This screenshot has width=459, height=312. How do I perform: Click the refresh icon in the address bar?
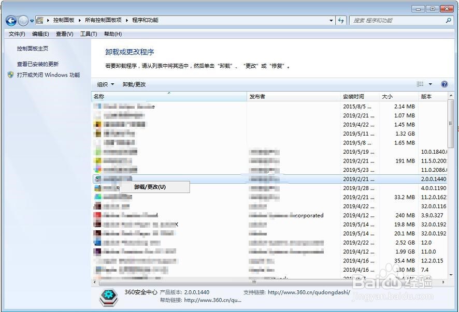[x=341, y=20]
